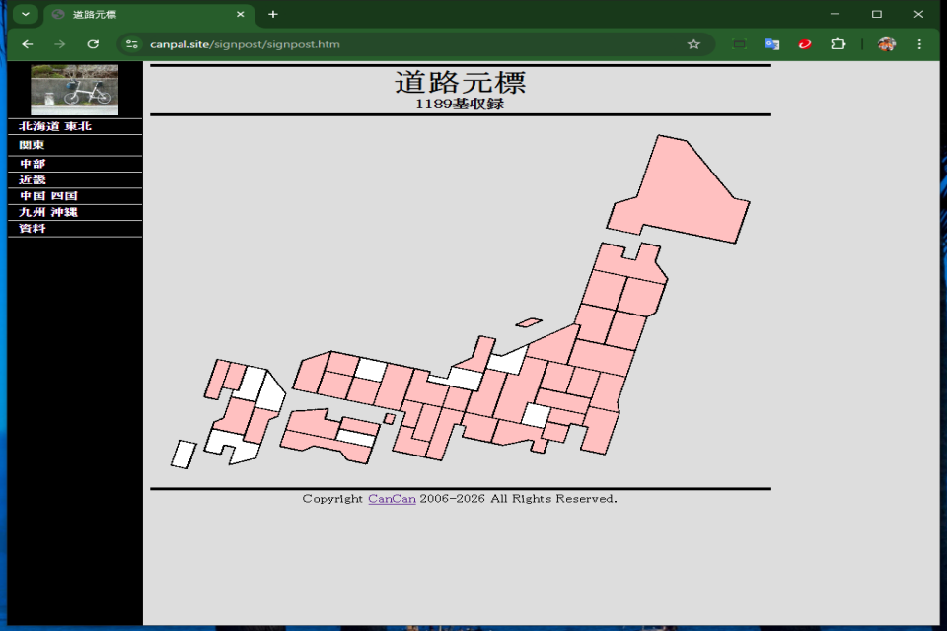Select the 道路元標 browser tab
Image resolution: width=947 pixels, height=631 pixels.
138,14
